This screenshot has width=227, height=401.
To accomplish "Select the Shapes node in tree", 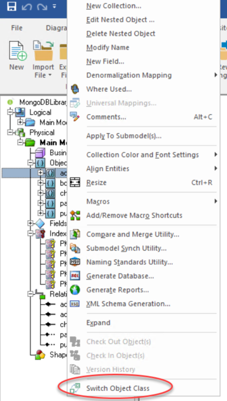I will coord(58,354).
